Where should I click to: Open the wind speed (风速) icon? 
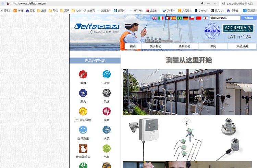click(107, 93)
